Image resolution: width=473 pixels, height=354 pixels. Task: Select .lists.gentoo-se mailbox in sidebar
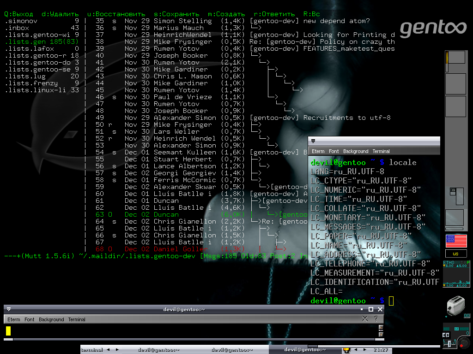tap(42, 70)
